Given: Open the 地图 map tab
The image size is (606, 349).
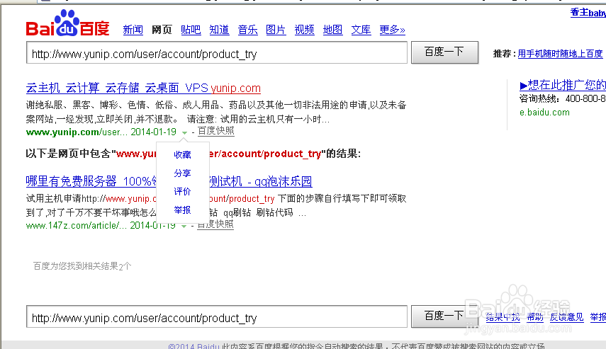Looking at the screenshot, I should pyautogui.click(x=332, y=30).
